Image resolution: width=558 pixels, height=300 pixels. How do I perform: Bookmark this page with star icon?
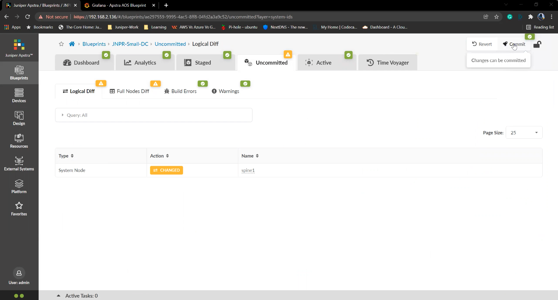click(x=496, y=17)
